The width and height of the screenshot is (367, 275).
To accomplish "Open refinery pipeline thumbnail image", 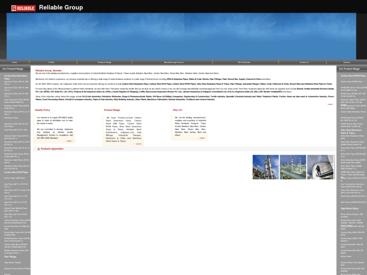I will 293,167.
